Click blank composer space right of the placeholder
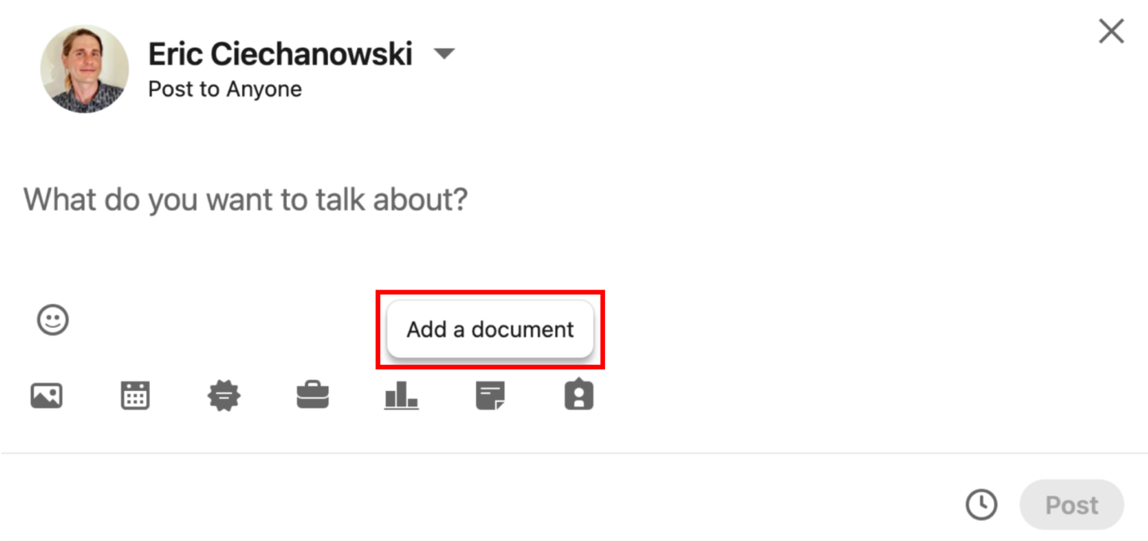This screenshot has height=541, width=1148. pos(798,199)
